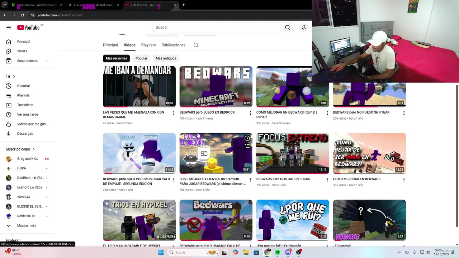The image size is (459, 258).
Task: Select the Popular filter chip
Action: pos(141,58)
